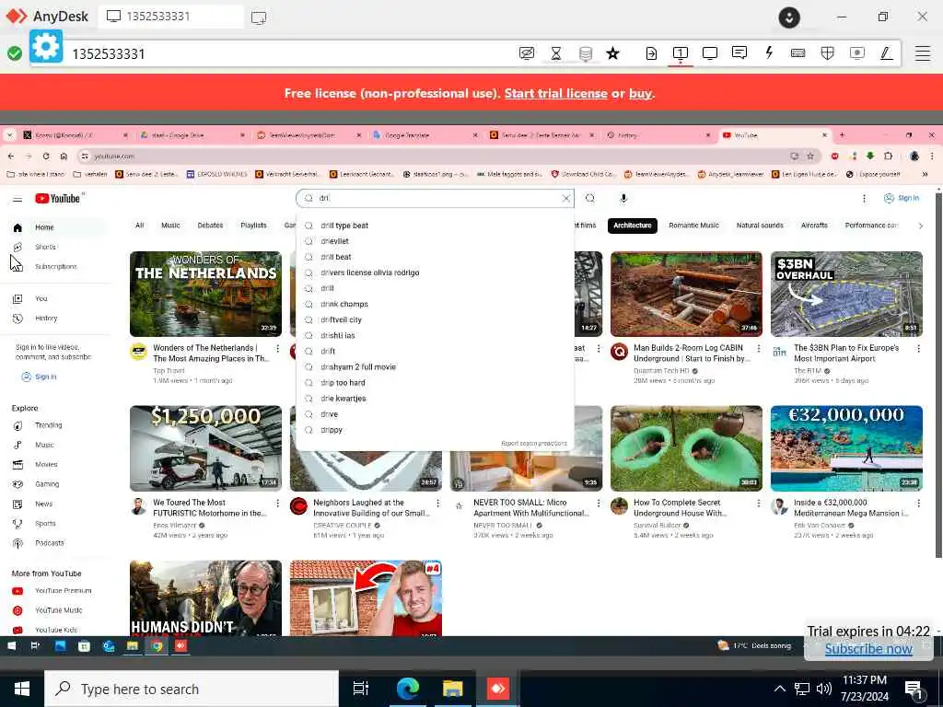Click the YouTube logo
The width and height of the screenshot is (943, 707).
[58, 199]
